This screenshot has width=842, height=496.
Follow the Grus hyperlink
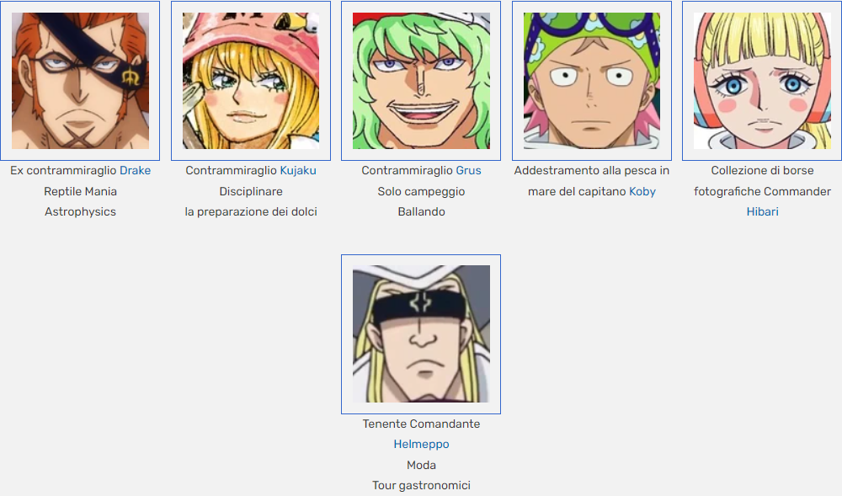[x=468, y=171]
